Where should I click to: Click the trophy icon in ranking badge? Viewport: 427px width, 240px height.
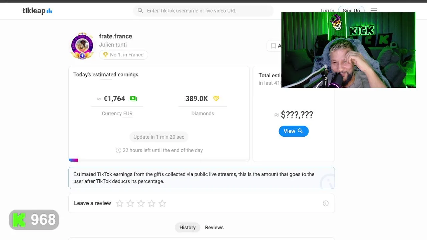[105, 55]
